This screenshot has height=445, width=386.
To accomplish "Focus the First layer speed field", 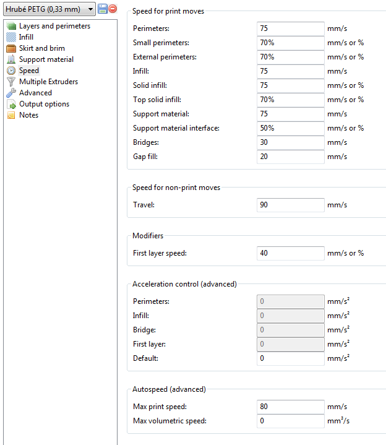I will 290,253.
